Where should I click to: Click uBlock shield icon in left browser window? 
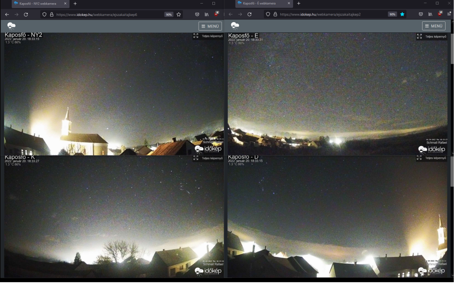216,14
